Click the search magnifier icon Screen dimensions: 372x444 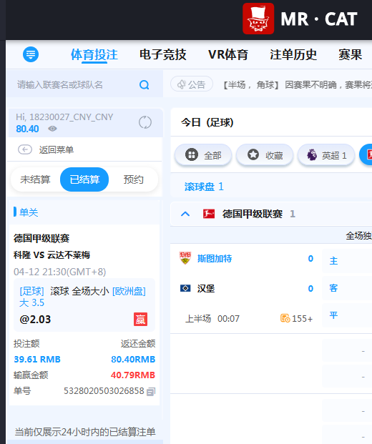pyautogui.click(x=145, y=84)
